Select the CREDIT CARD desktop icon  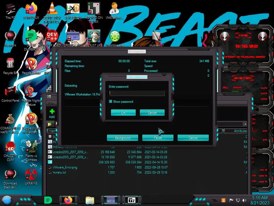point(73,39)
